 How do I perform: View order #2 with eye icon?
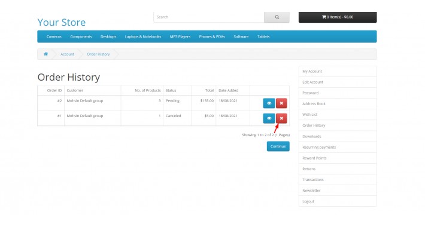(x=269, y=103)
